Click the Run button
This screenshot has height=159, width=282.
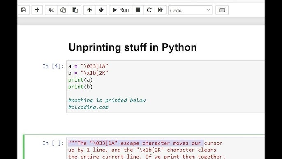[x=121, y=10]
